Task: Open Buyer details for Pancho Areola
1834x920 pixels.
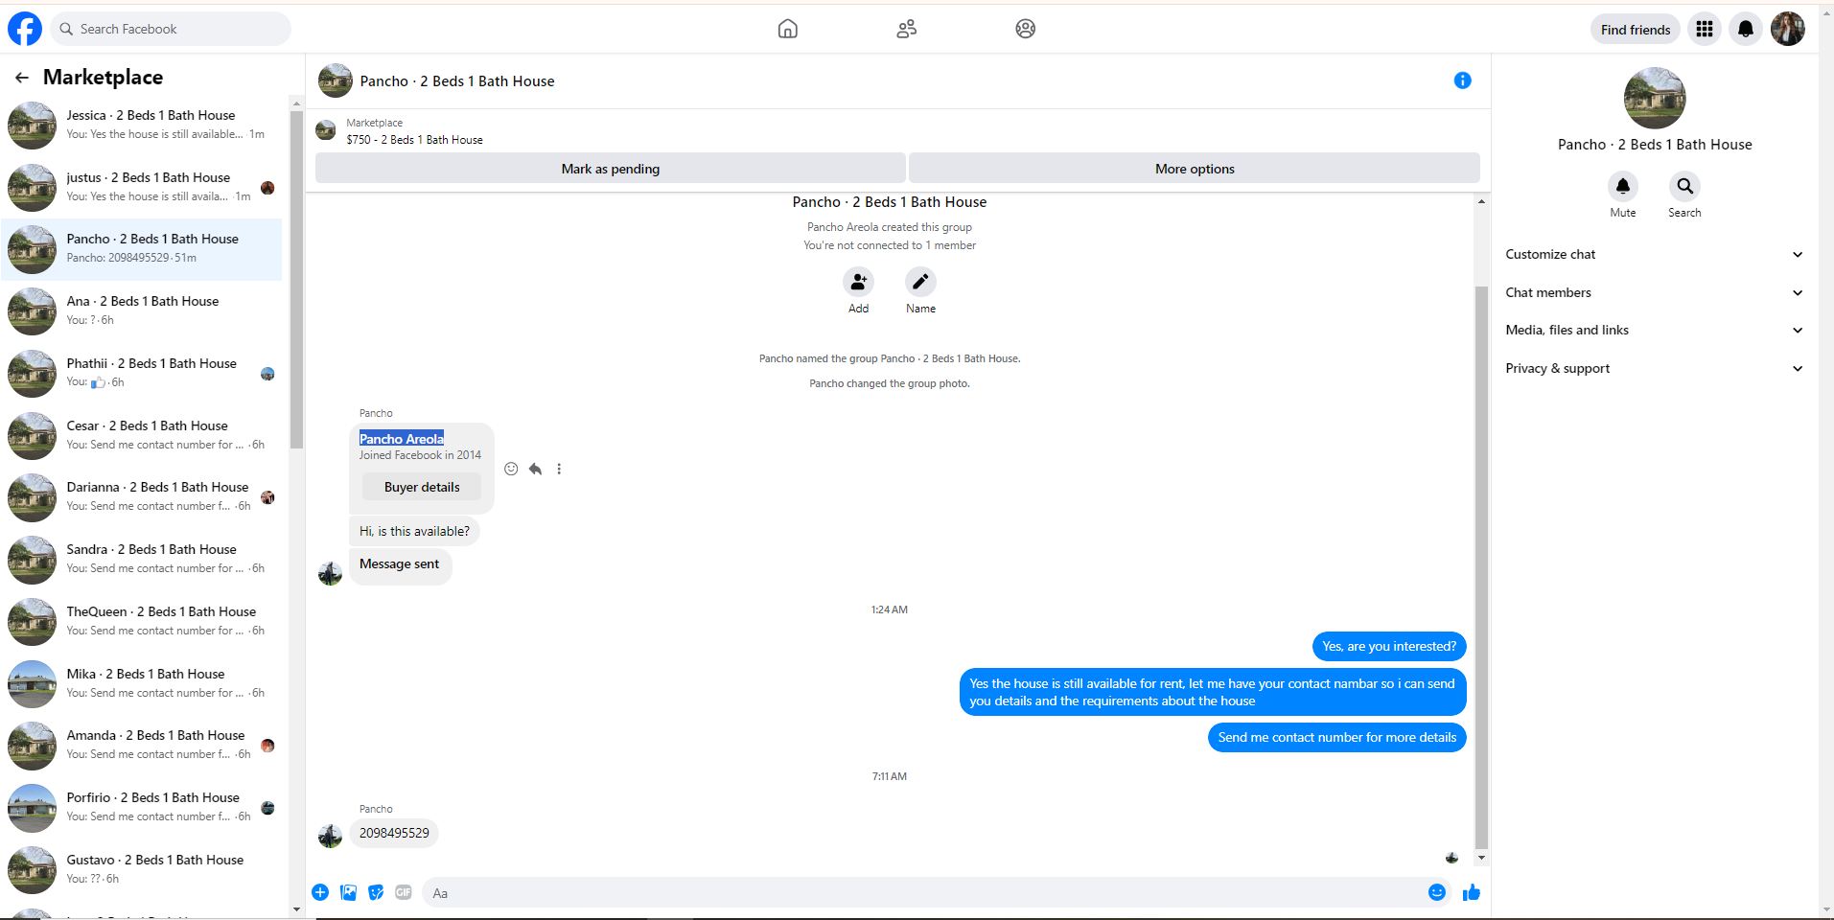Action: point(422,488)
